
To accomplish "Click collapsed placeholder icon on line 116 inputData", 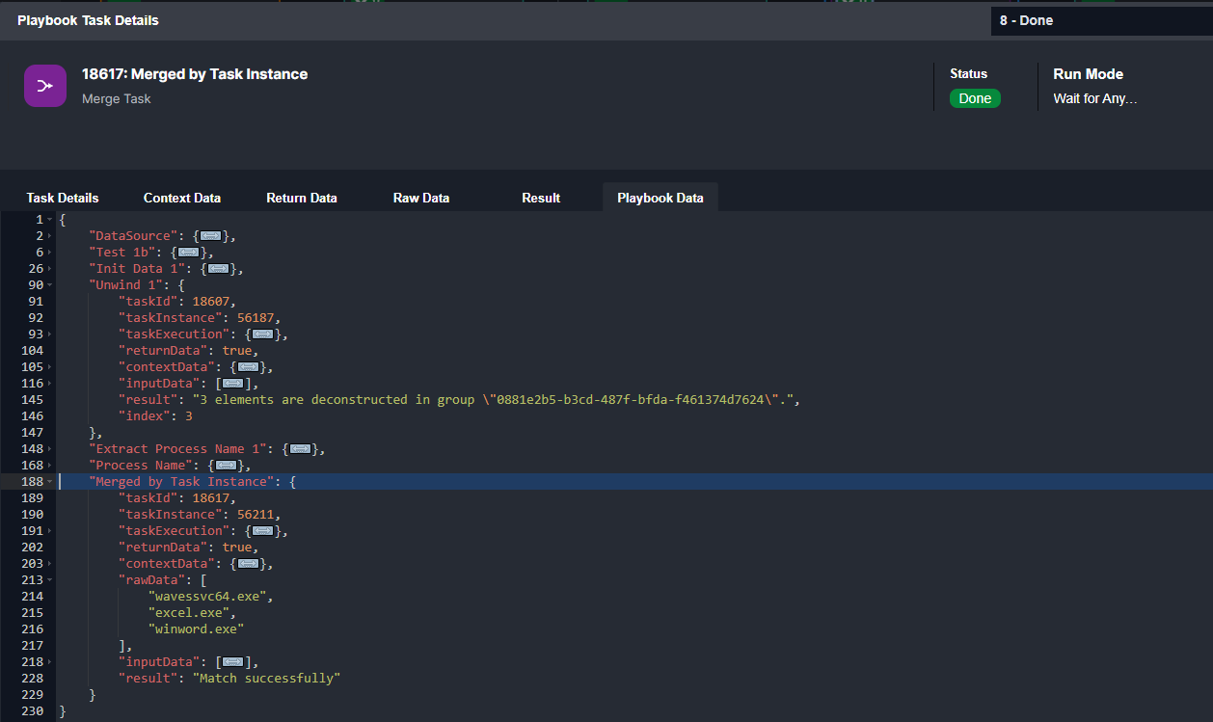I will [234, 384].
